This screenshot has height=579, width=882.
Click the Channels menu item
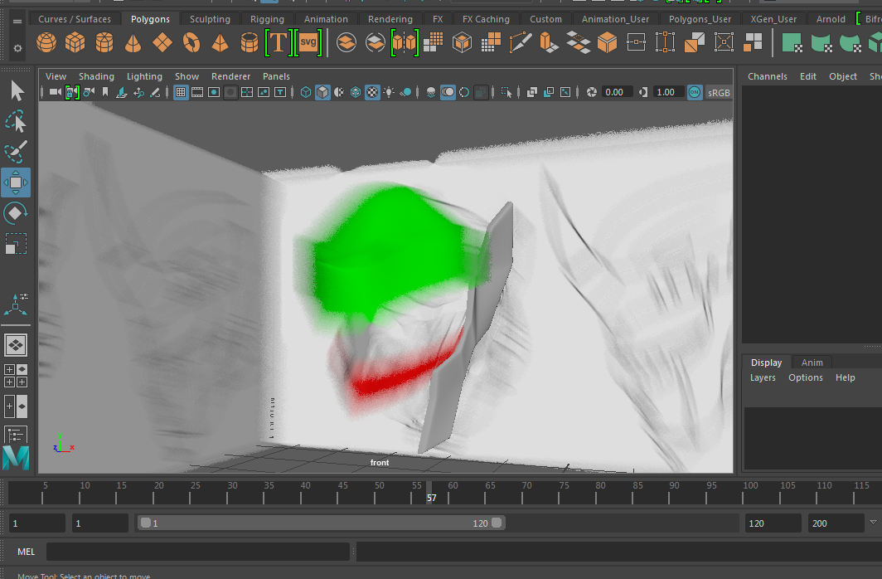767,75
